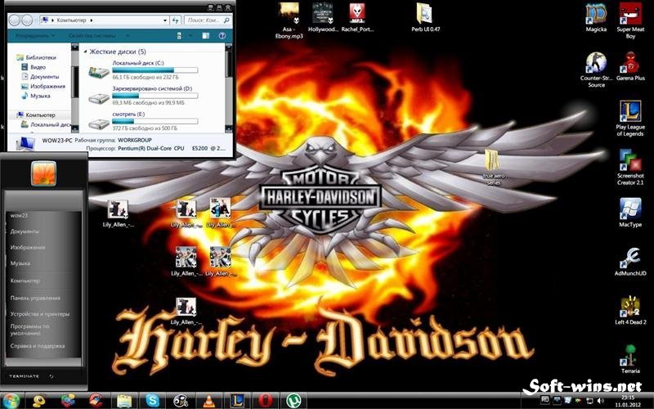Select Локальный диск (C:) drive
This screenshot has width=654, height=409.
[143, 70]
